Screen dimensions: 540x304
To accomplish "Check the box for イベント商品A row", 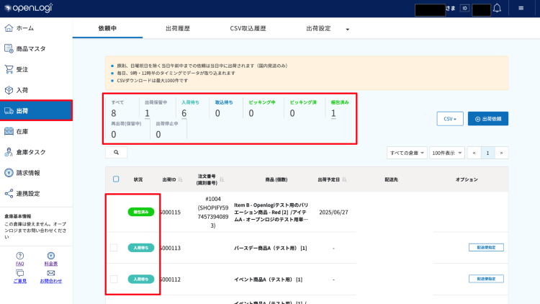I will coord(114,280).
